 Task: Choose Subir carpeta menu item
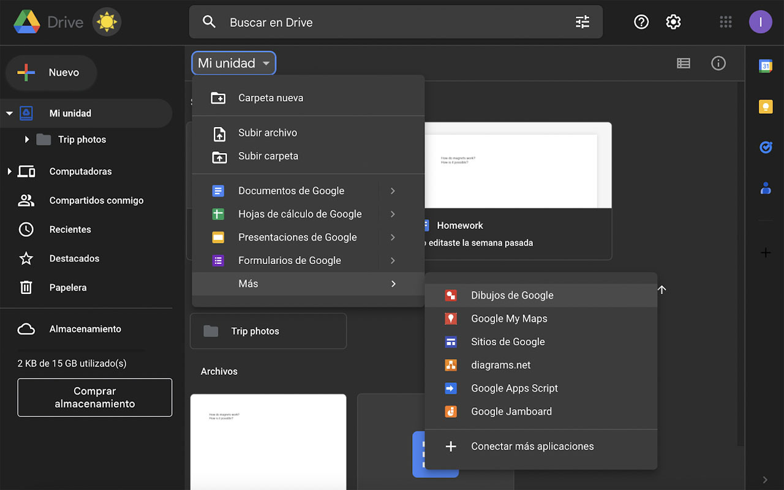tap(308, 156)
